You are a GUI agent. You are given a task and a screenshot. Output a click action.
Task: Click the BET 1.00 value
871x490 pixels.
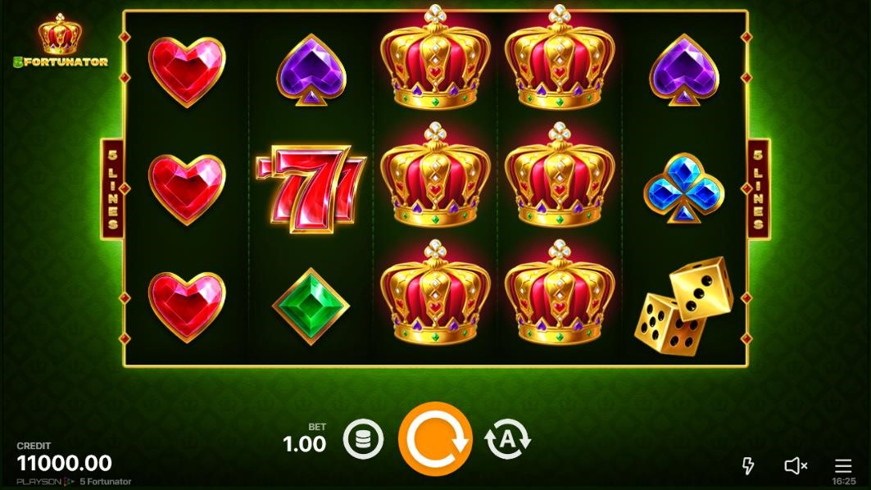(x=305, y=444)
